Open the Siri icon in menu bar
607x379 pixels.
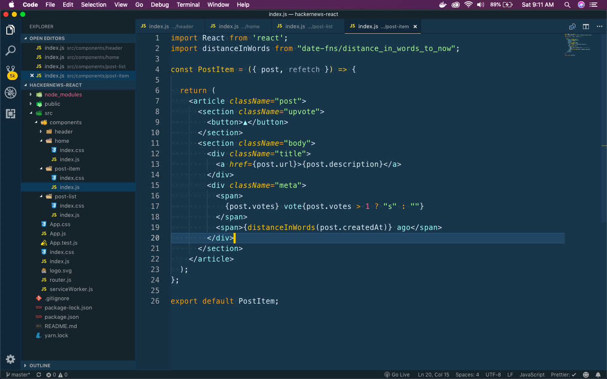(581, 5)
